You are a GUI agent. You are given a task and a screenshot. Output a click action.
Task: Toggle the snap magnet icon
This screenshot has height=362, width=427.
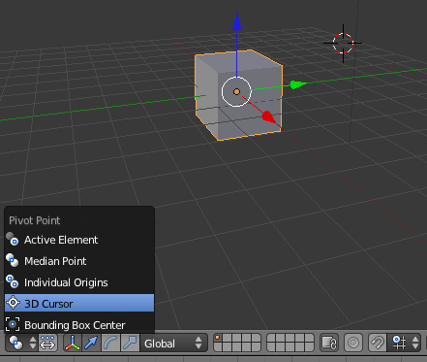point(378,343)
